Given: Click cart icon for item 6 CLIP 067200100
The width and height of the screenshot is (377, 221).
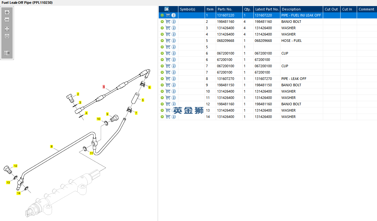Looking at the screenshot, I should pyautogui.click(x=168, y=53).
